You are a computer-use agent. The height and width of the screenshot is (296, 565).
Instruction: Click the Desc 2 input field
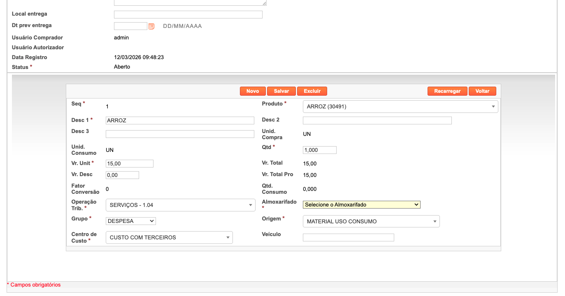(x=377, y=121)
